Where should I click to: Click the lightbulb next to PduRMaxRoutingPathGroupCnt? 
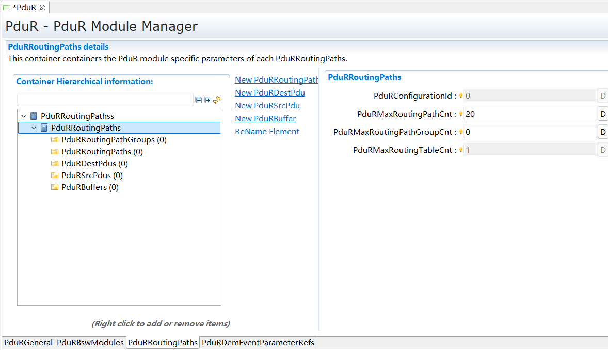(460, 132)
